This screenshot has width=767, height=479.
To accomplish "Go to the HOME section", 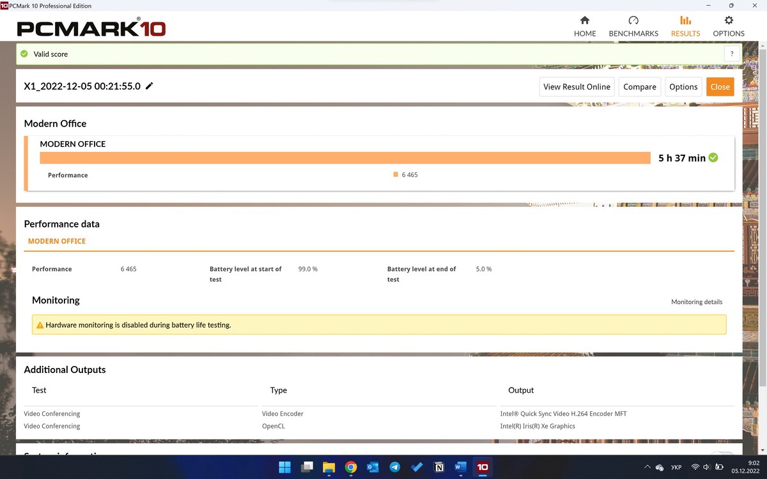I will coord(585,27).
